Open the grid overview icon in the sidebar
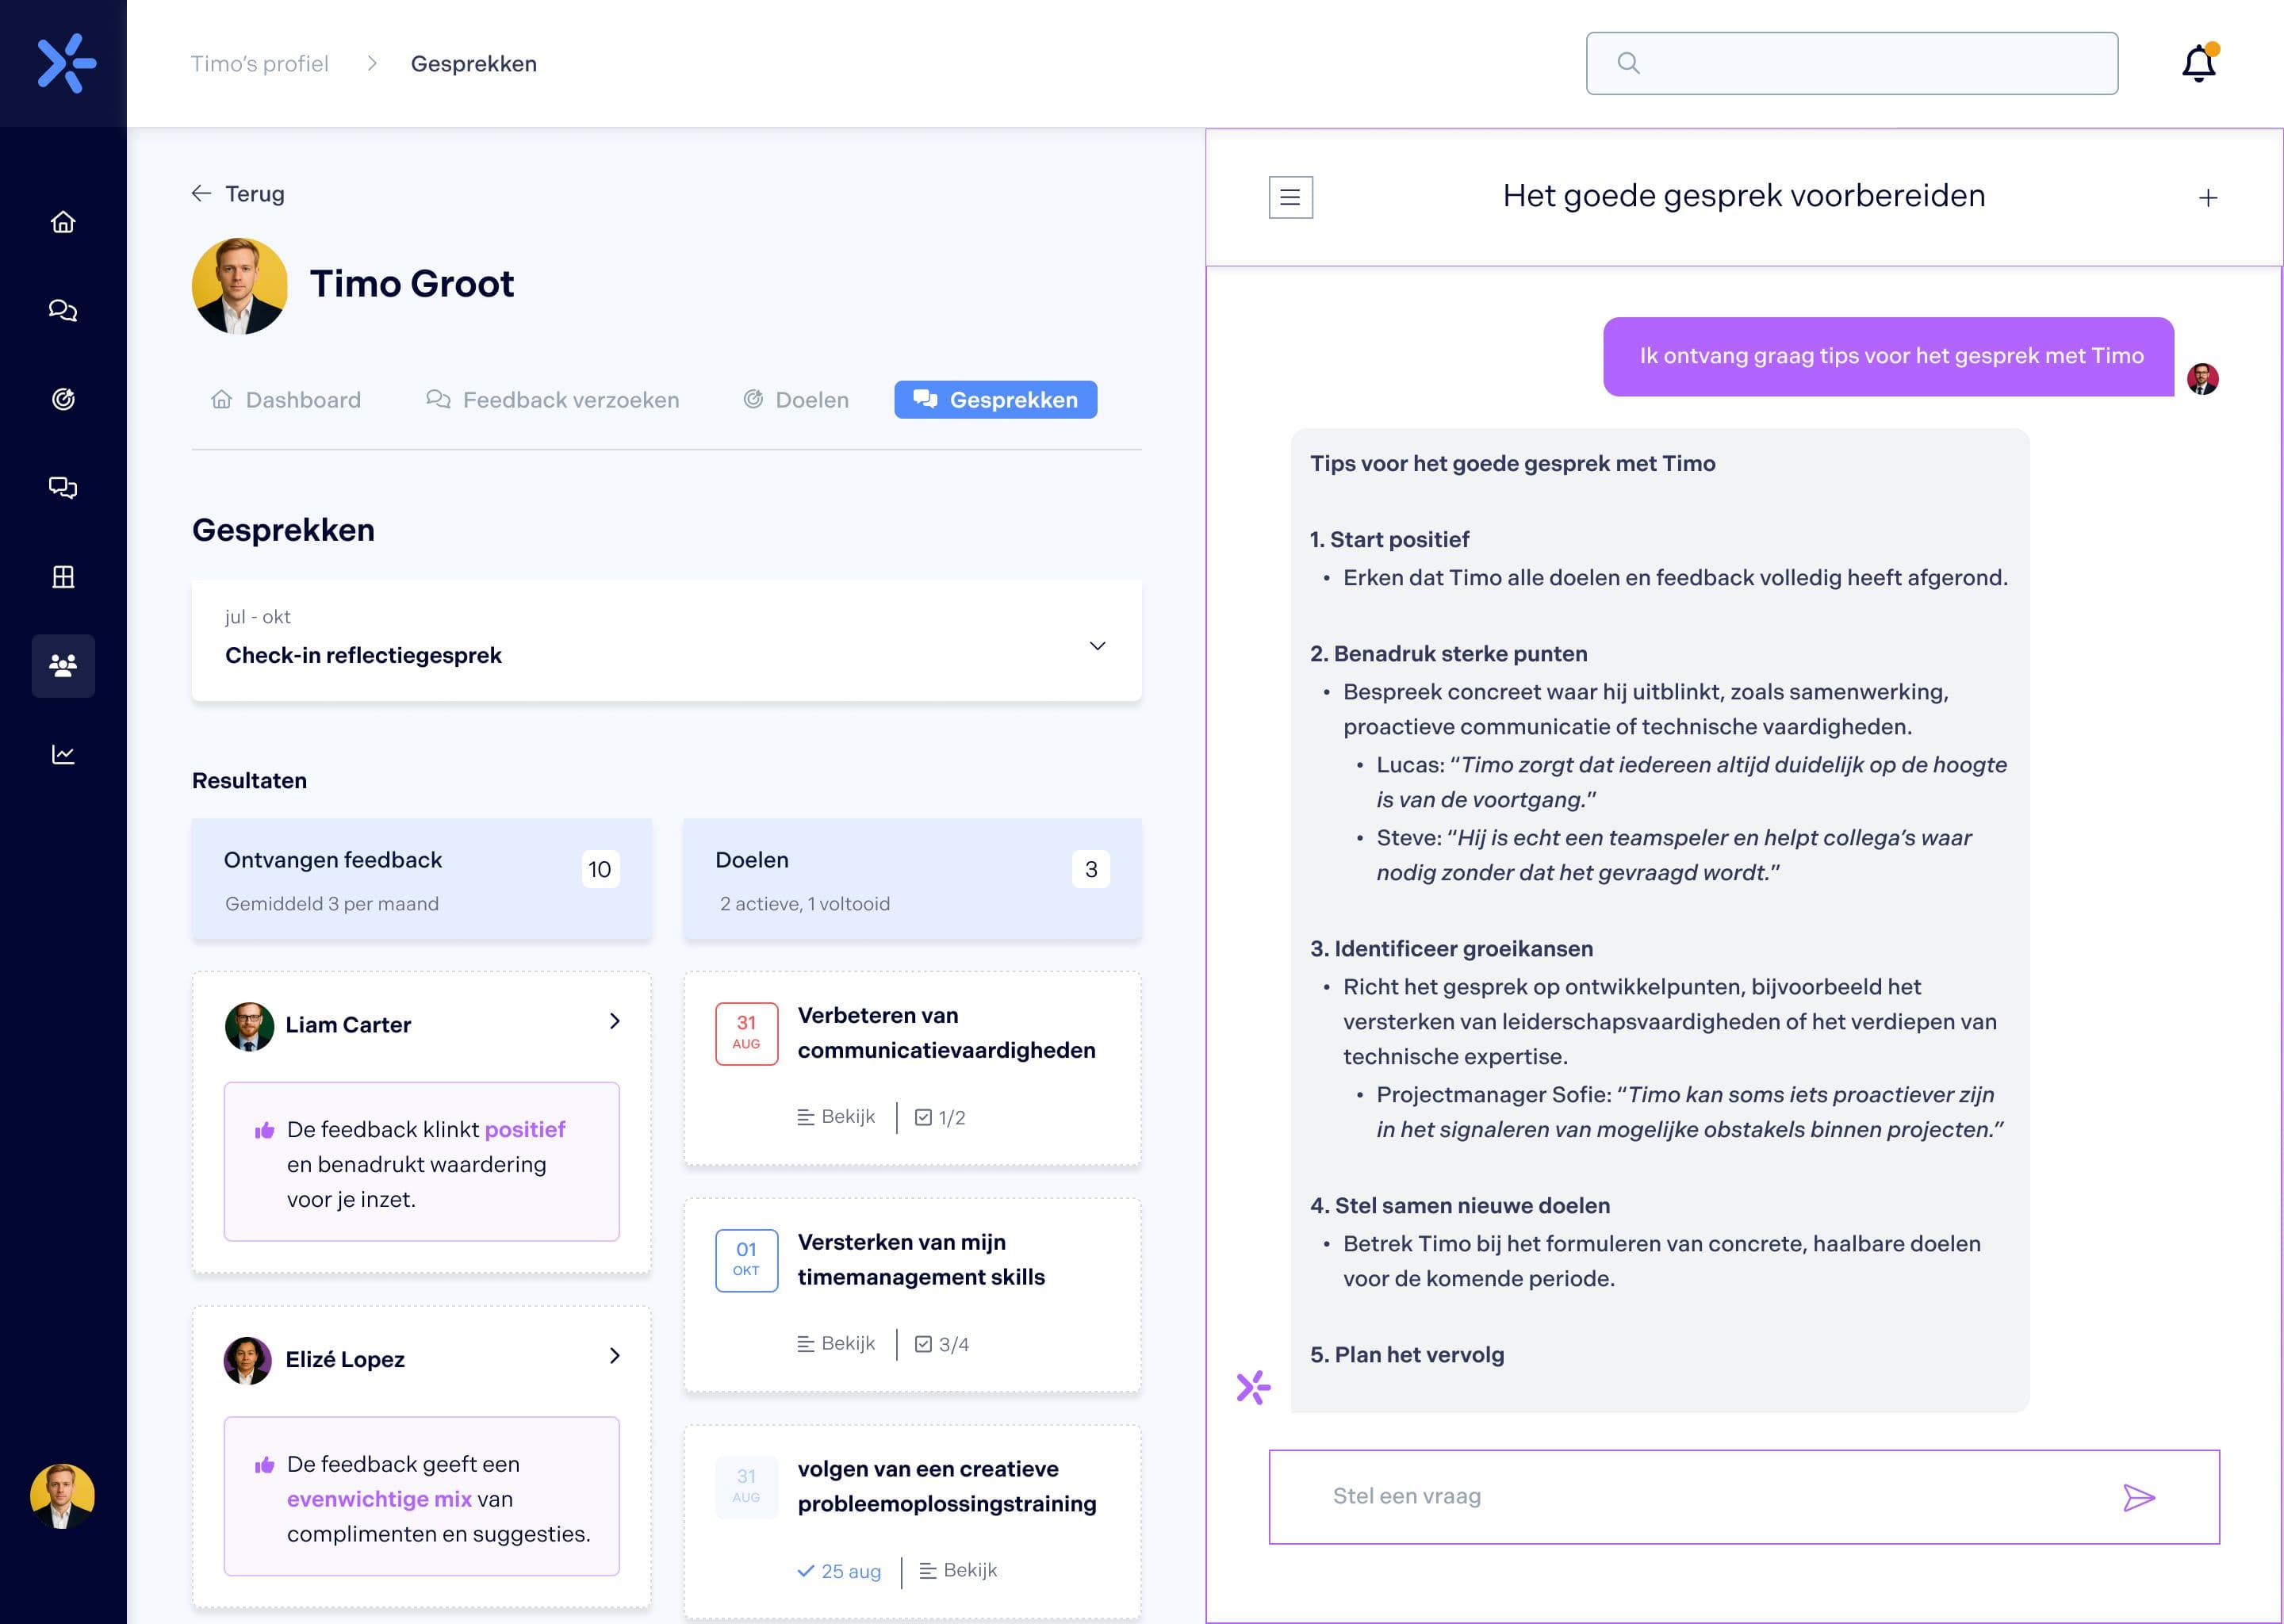Screen dimensions: 2284x1624 (63, 576)
